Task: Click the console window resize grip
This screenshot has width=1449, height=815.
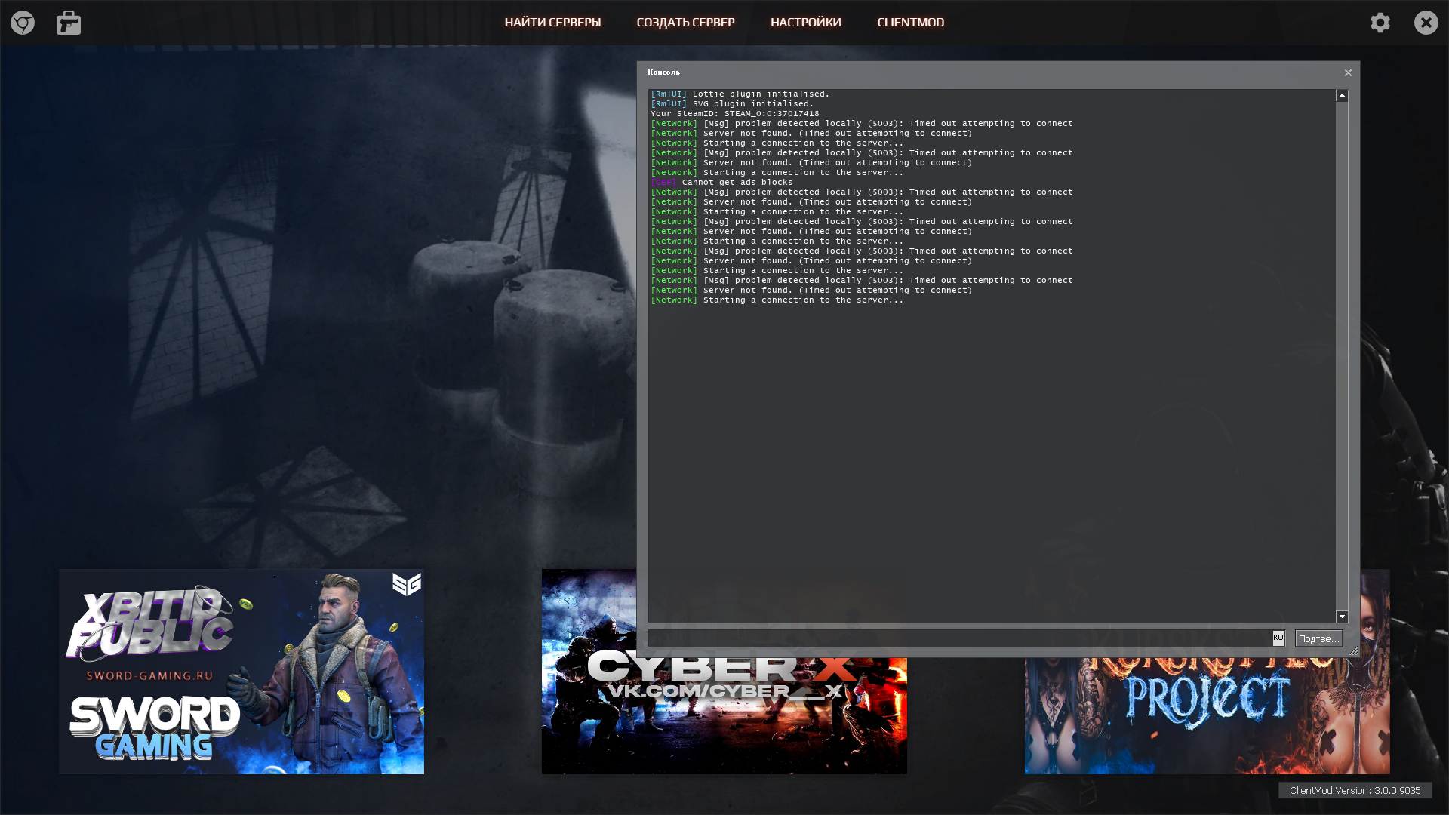Action: click(1353, 651)
